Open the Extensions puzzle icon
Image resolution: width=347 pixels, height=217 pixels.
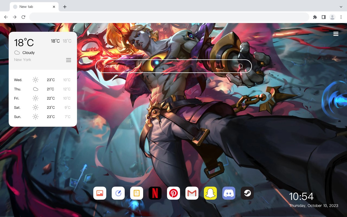point(315,17)
